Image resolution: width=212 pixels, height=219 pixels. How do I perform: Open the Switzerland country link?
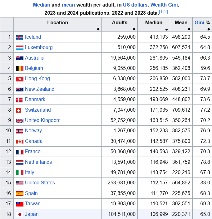[x=38, y=110]
